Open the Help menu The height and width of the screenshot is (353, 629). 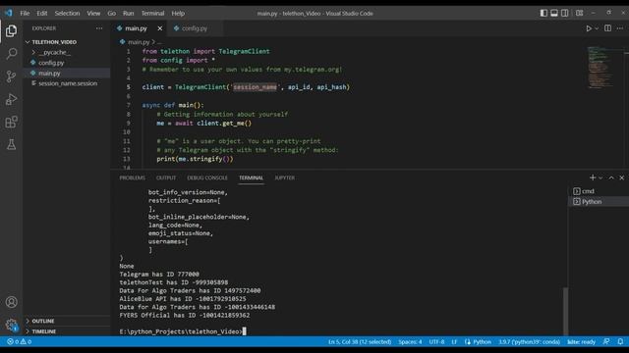178,13
